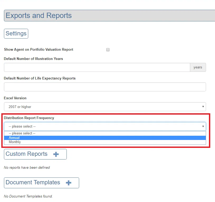
Task: Open the Excel Version dropdown
Action: (x=105, y=107)
